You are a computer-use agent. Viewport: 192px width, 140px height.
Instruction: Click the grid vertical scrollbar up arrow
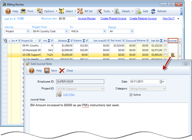[x=180, y=42]
